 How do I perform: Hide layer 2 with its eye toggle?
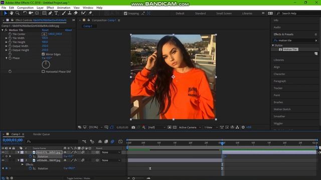pos(3,160)
